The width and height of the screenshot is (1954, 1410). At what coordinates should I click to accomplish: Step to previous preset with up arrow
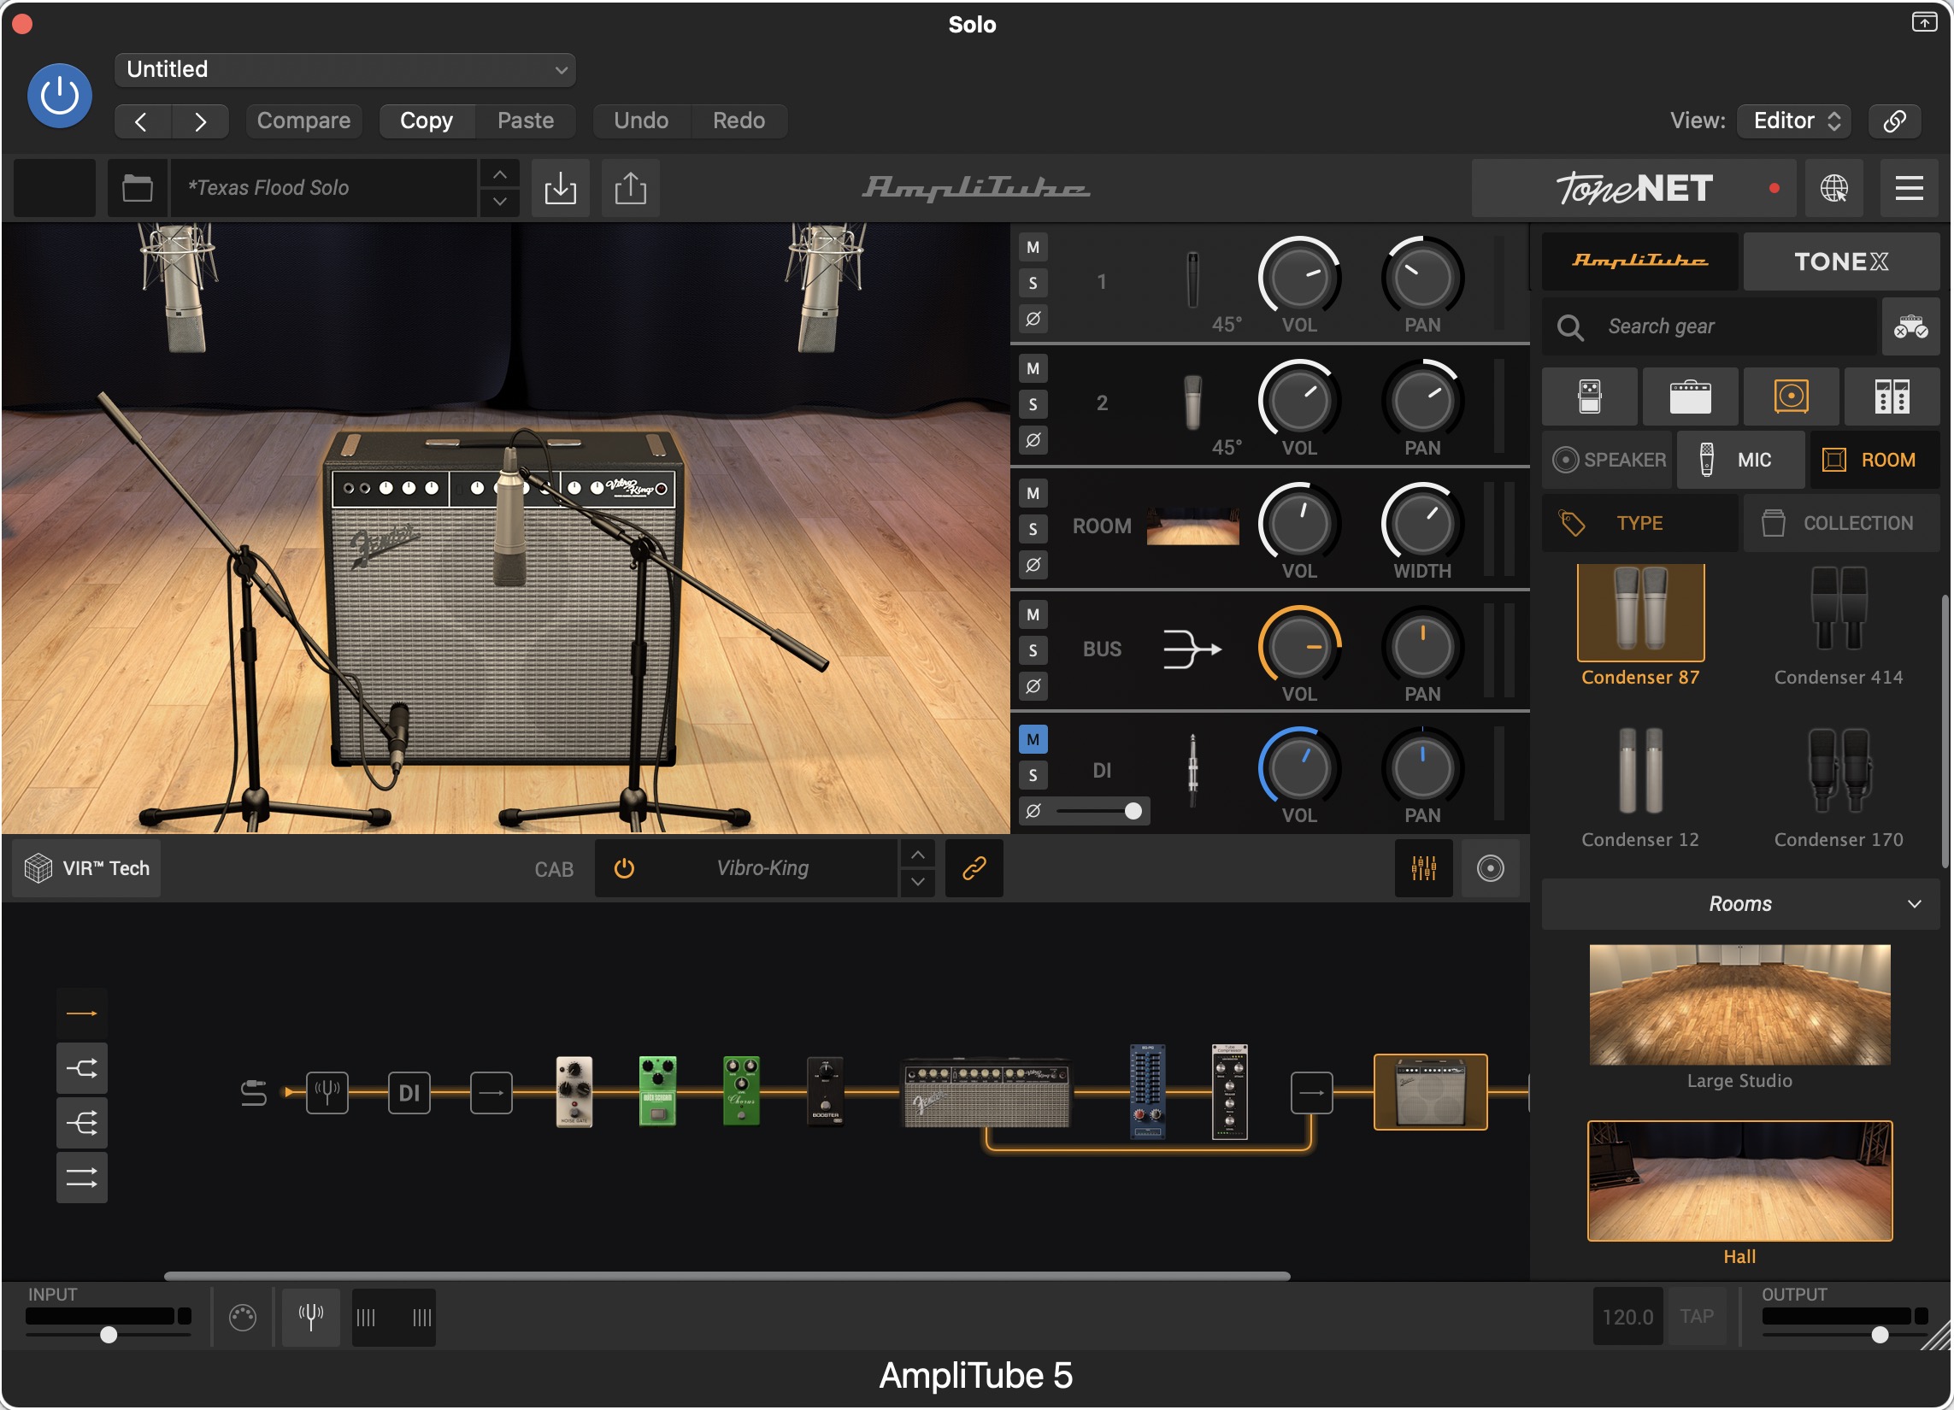(500, 175)
